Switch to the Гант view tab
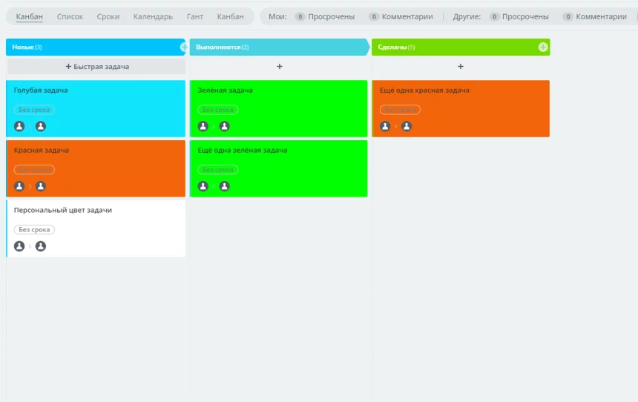Image resolution: width=638 pixels, height=402 pixels. [195, 16]
